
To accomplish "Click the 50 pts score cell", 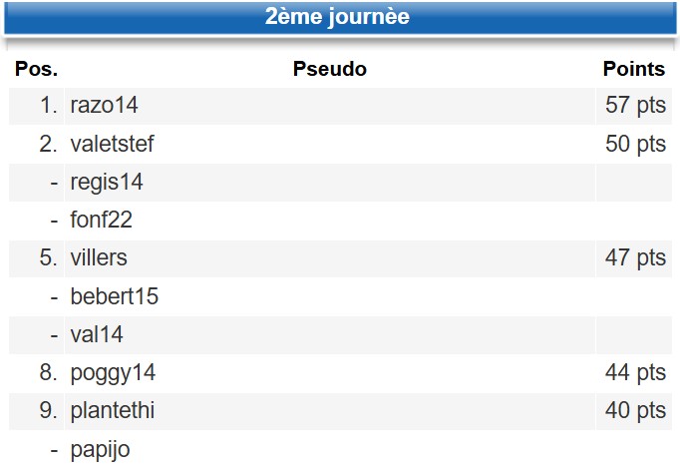I will 635,144.
